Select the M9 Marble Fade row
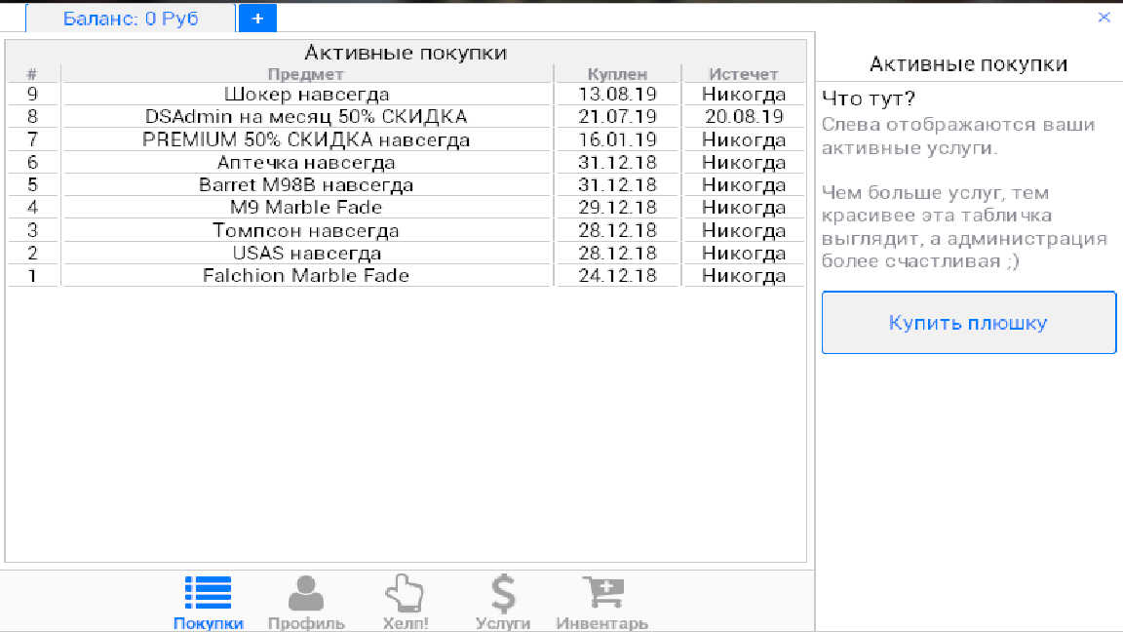The width and height of the screenshot is (1123, 632). [x=306, y=208]
